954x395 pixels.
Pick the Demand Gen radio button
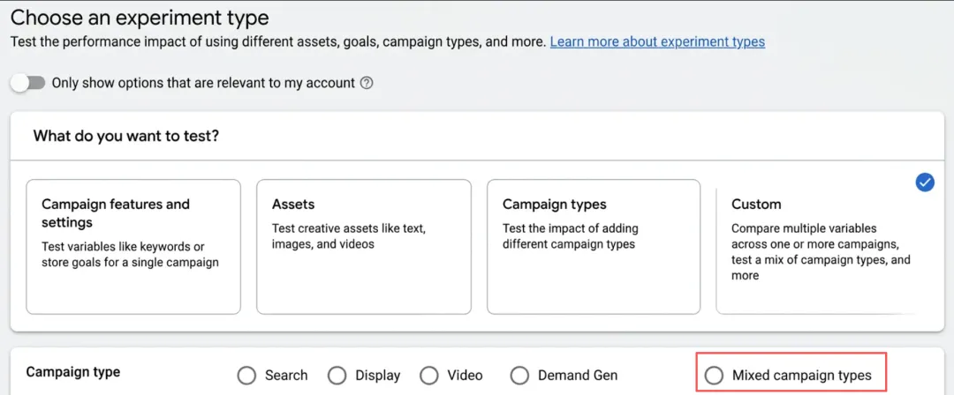(x=520, y=376)
